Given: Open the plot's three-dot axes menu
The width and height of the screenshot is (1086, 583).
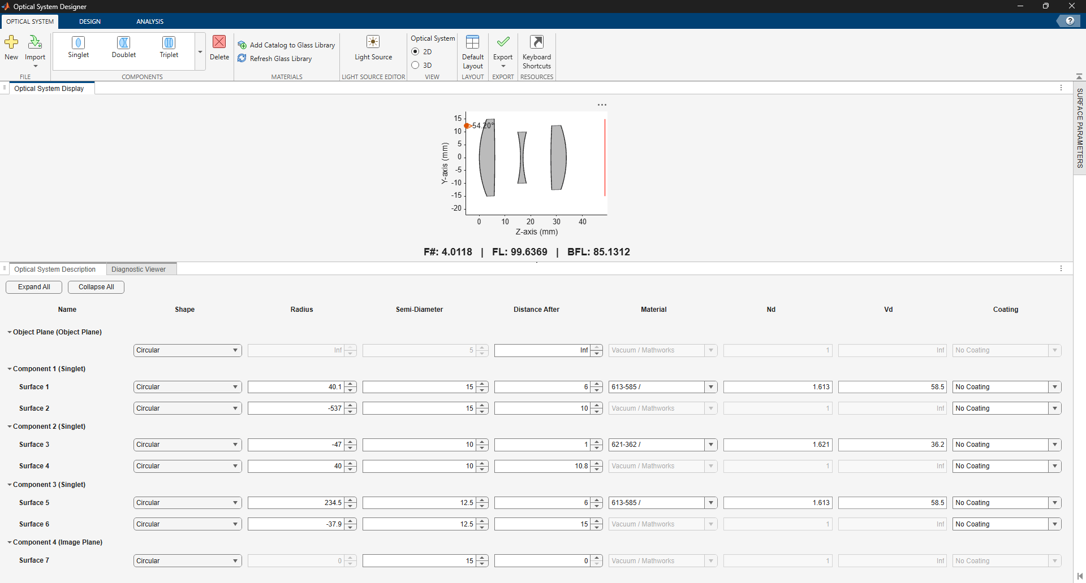Looking at the screenshot, I should (602, 105).
